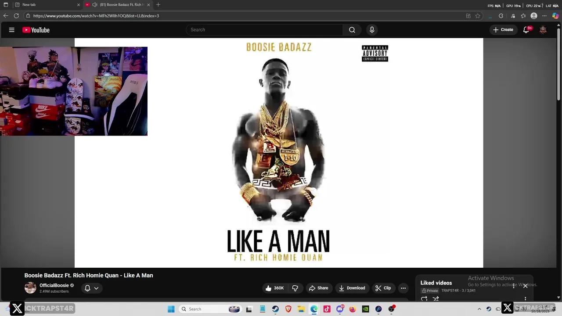Go to the YouTube home logo

coord(36,30)
